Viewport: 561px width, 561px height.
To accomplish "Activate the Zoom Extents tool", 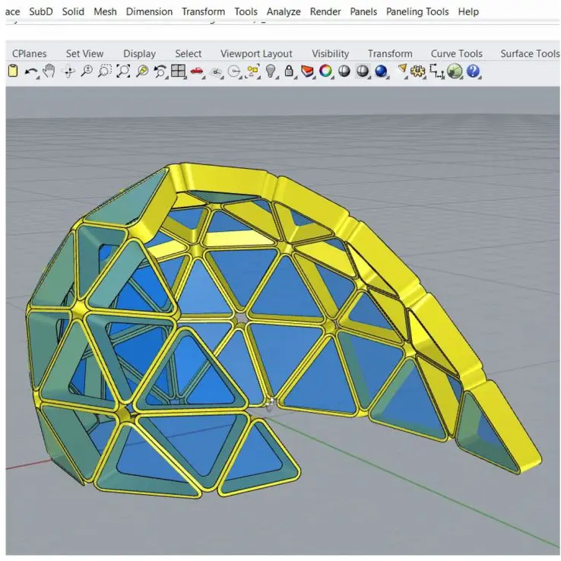I will point(123,71).
